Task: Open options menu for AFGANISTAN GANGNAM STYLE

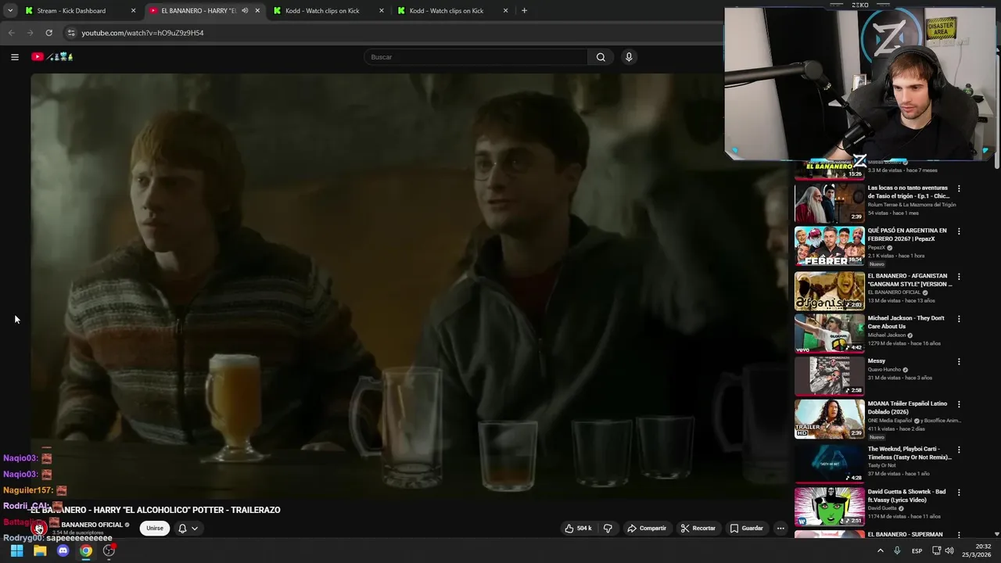Action: pyautogui.click(x=959, y=276)
